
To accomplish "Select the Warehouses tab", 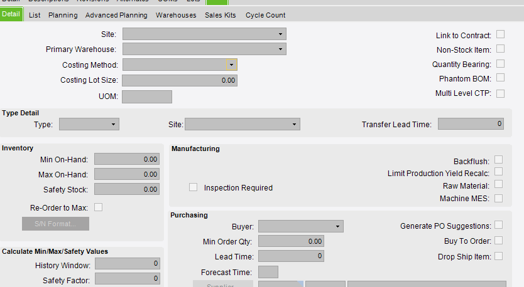I will pos(176,15).
